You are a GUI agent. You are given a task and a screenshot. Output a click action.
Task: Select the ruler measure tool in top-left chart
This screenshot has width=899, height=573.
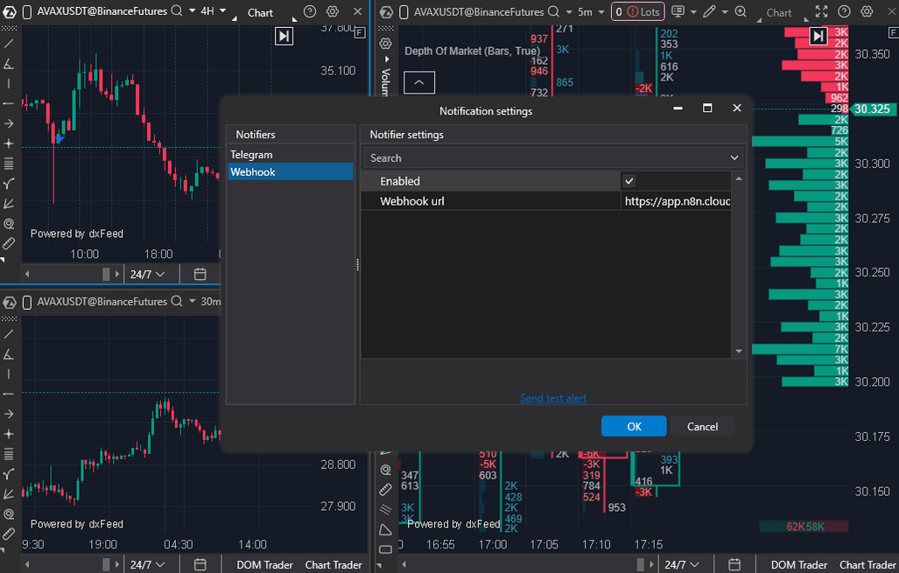[9, 243]
